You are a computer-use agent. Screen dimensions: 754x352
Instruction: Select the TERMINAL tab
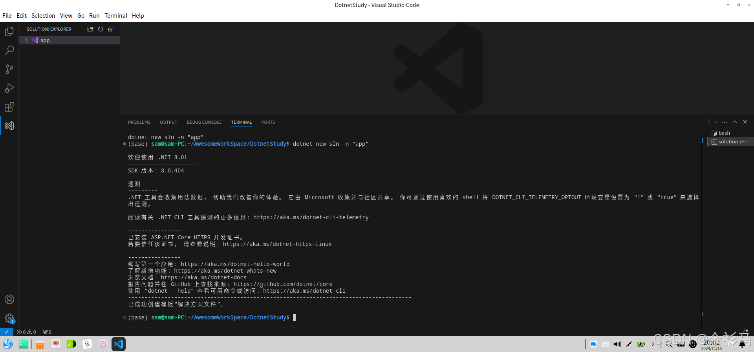pyautogui.click(x=242, y=122)
